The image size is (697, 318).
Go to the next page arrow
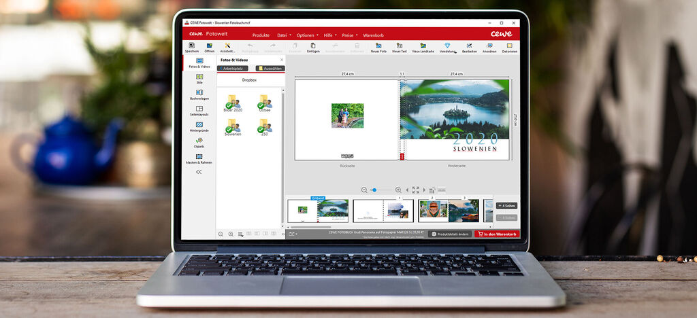pos(424,190)
